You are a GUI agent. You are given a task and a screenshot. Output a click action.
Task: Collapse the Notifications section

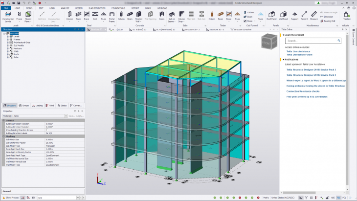(284, 59)
